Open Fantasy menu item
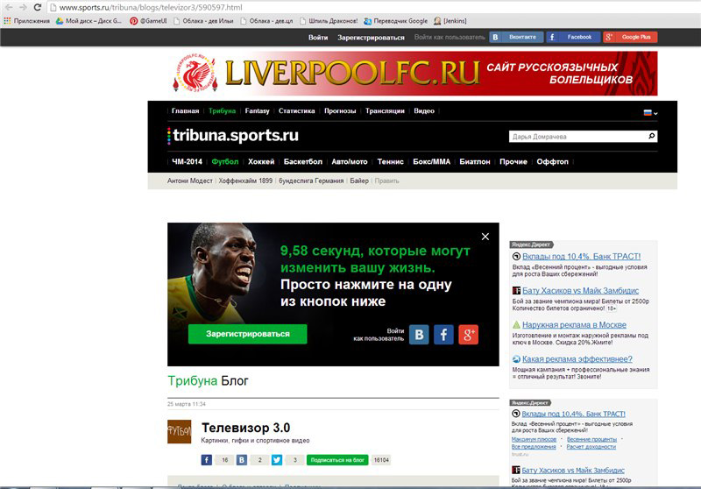 pyautogui.click(x=257, y=110)
